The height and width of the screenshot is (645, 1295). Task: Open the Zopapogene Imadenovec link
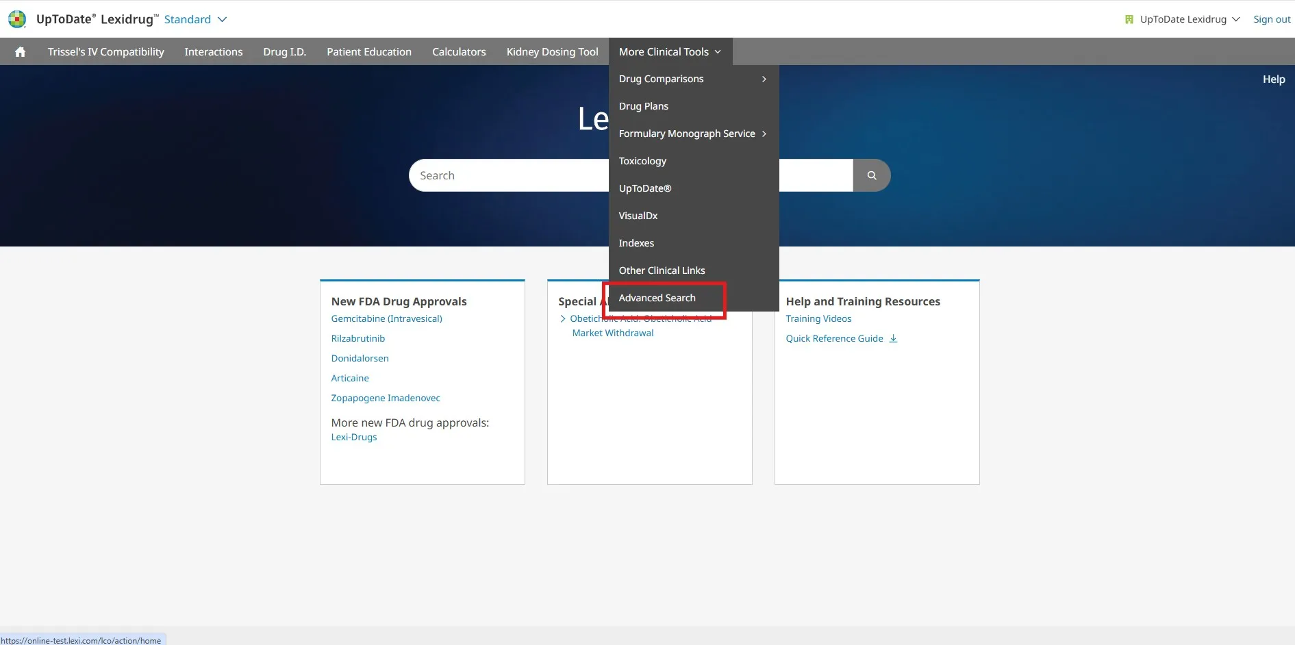(386, 398)
